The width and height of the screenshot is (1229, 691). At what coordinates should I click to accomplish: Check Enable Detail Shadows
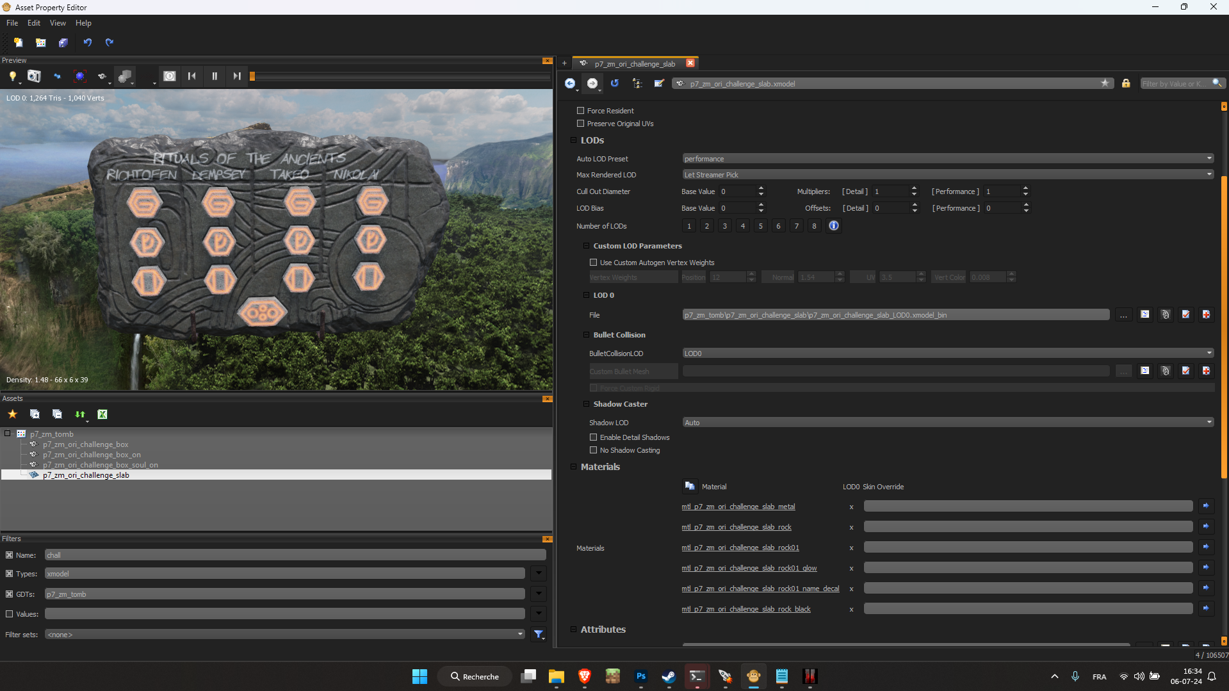[593, 437]
